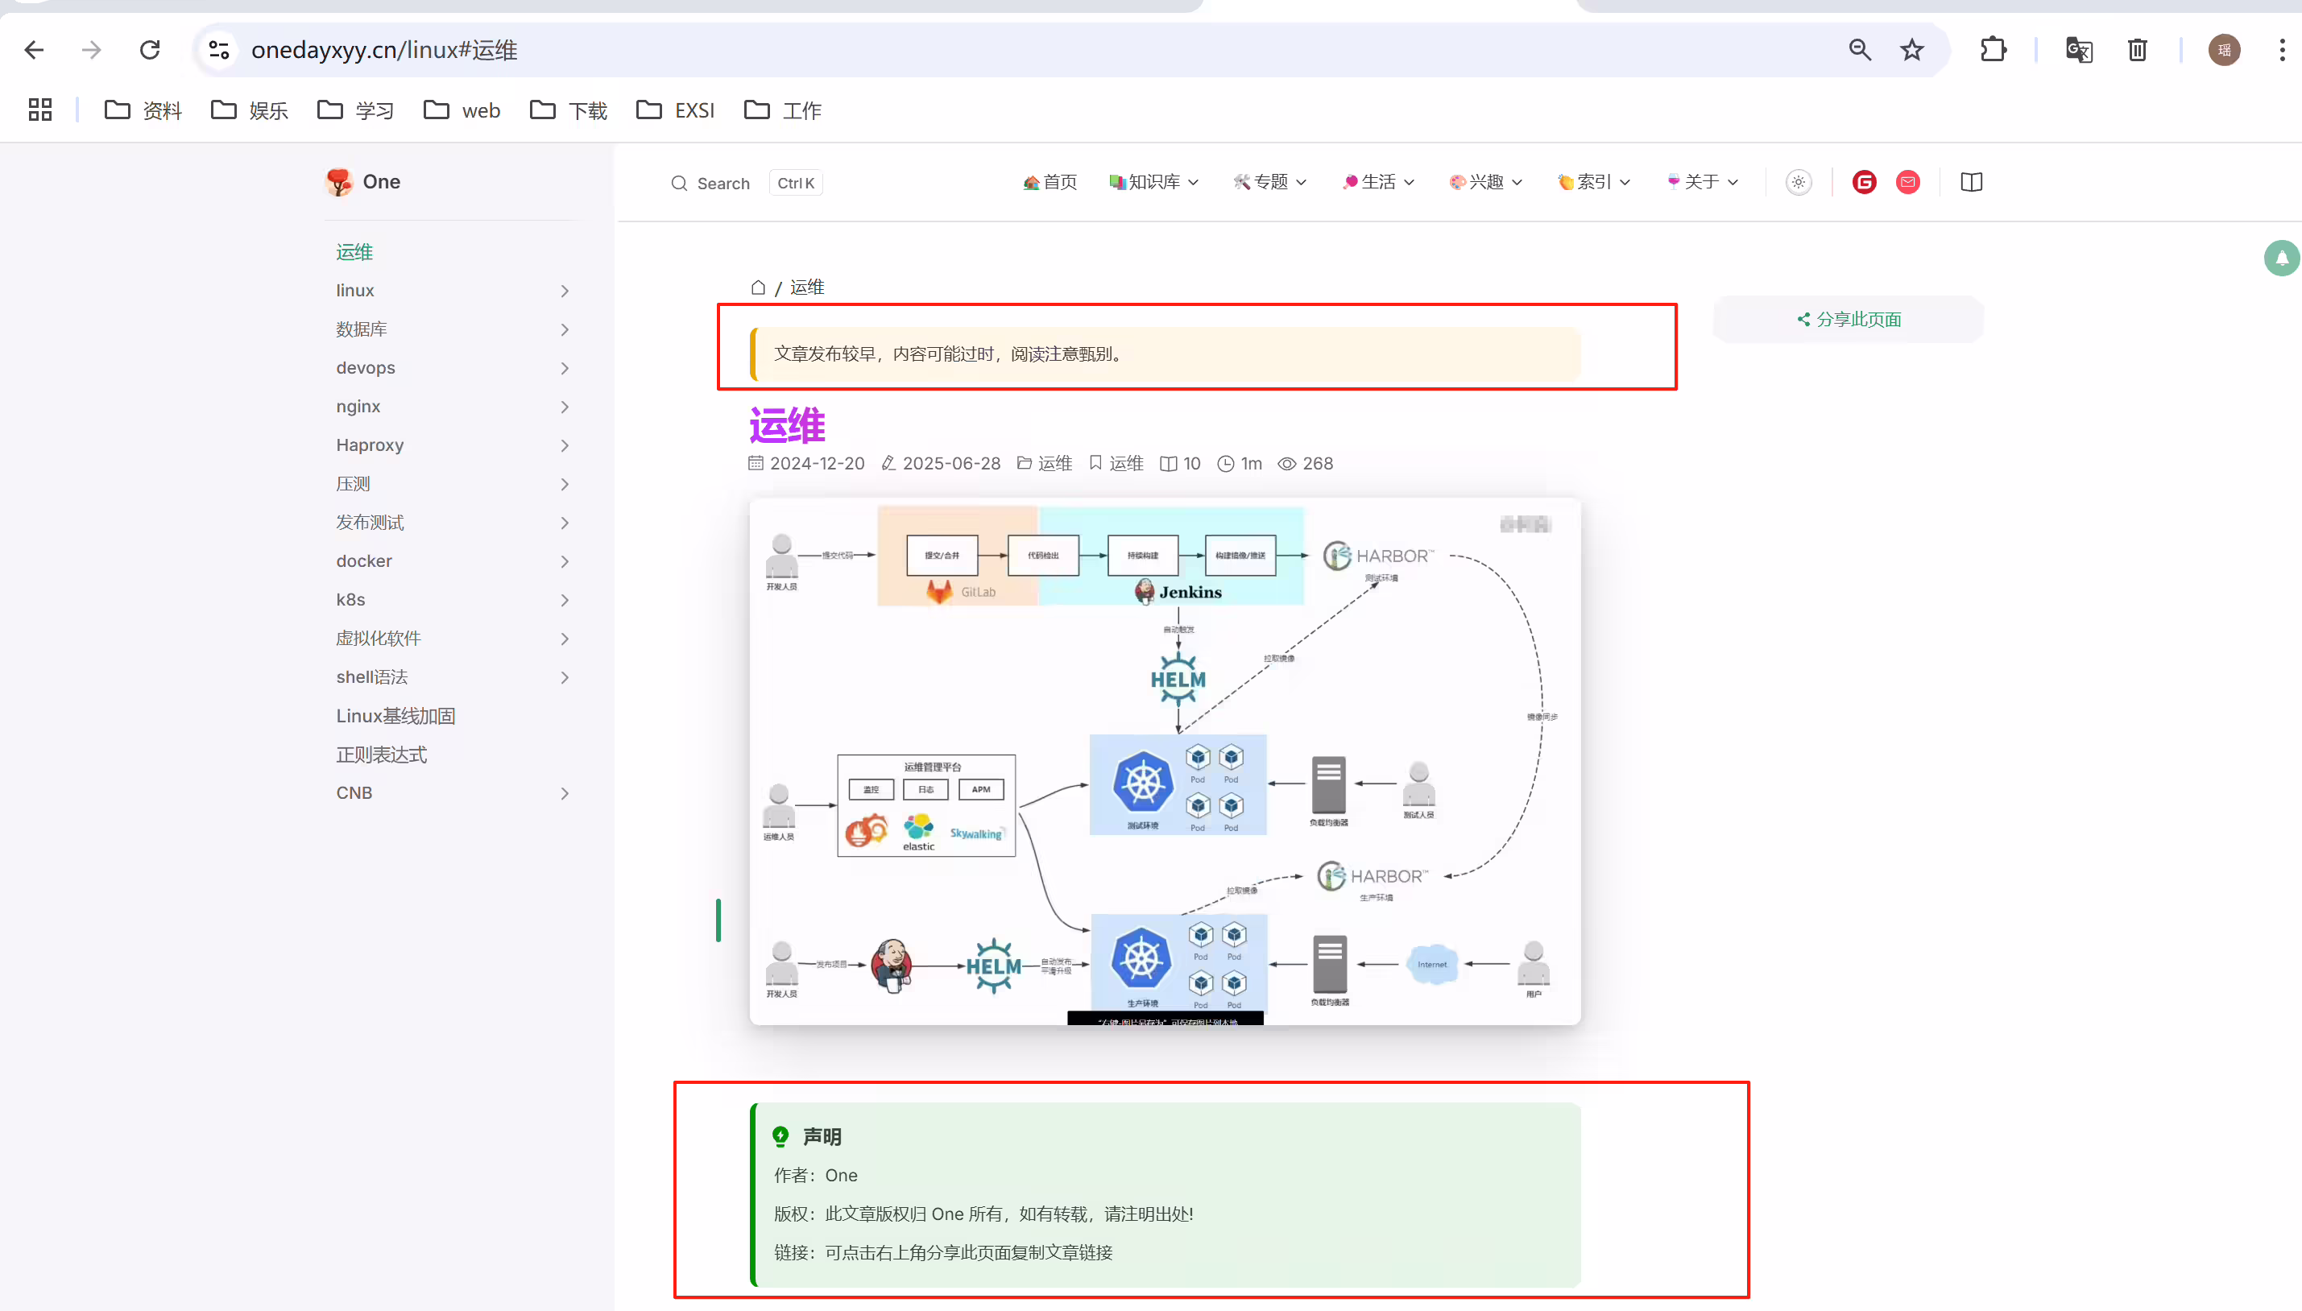Expand the linux sidebar section
Viewport: 2302px width, 1311px height.
pos(453,291)
